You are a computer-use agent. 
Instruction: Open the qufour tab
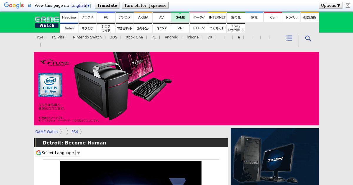pyautogui.click(x=161, y=28)
